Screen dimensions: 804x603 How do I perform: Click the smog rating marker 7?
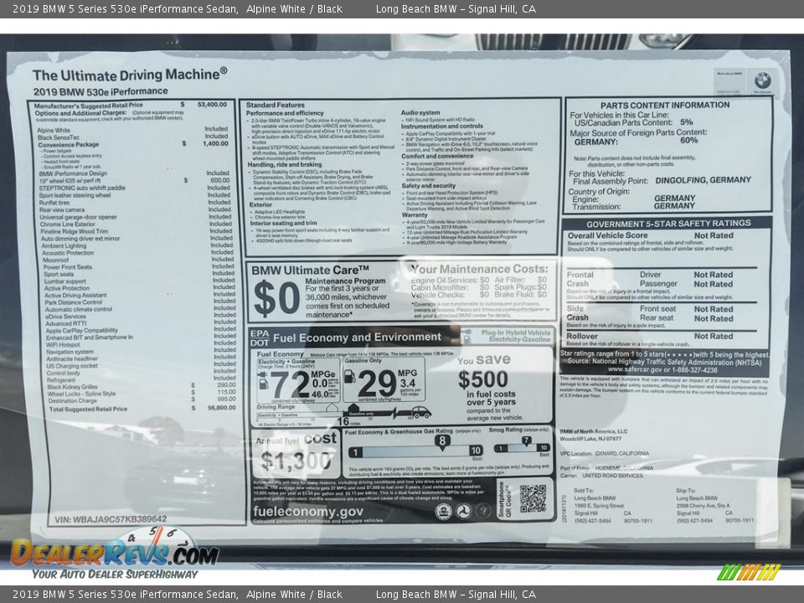click(x=525, y=441)
